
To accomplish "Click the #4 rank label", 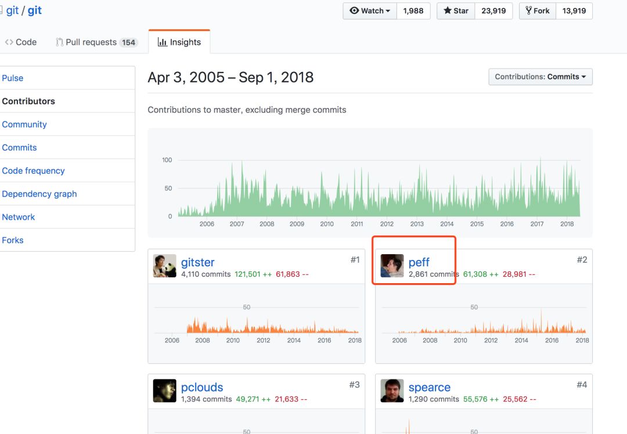I will 582,385.
